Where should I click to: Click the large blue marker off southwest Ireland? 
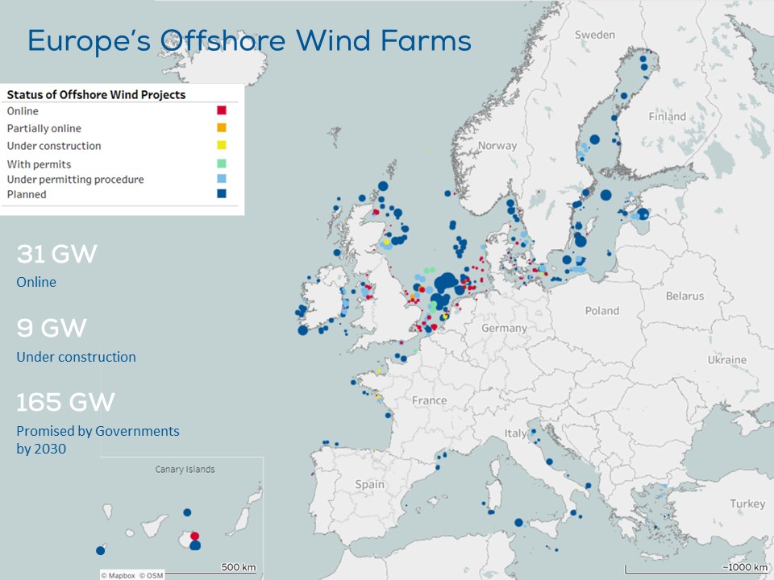point(302,329)
